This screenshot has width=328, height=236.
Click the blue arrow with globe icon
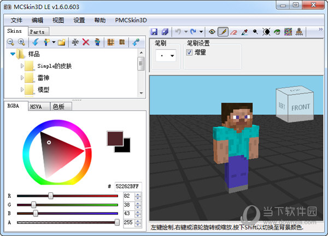(136, 42)
